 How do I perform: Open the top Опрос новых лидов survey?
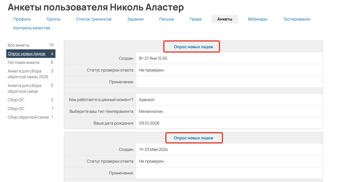pyautogui.click(x=192, y=46)
